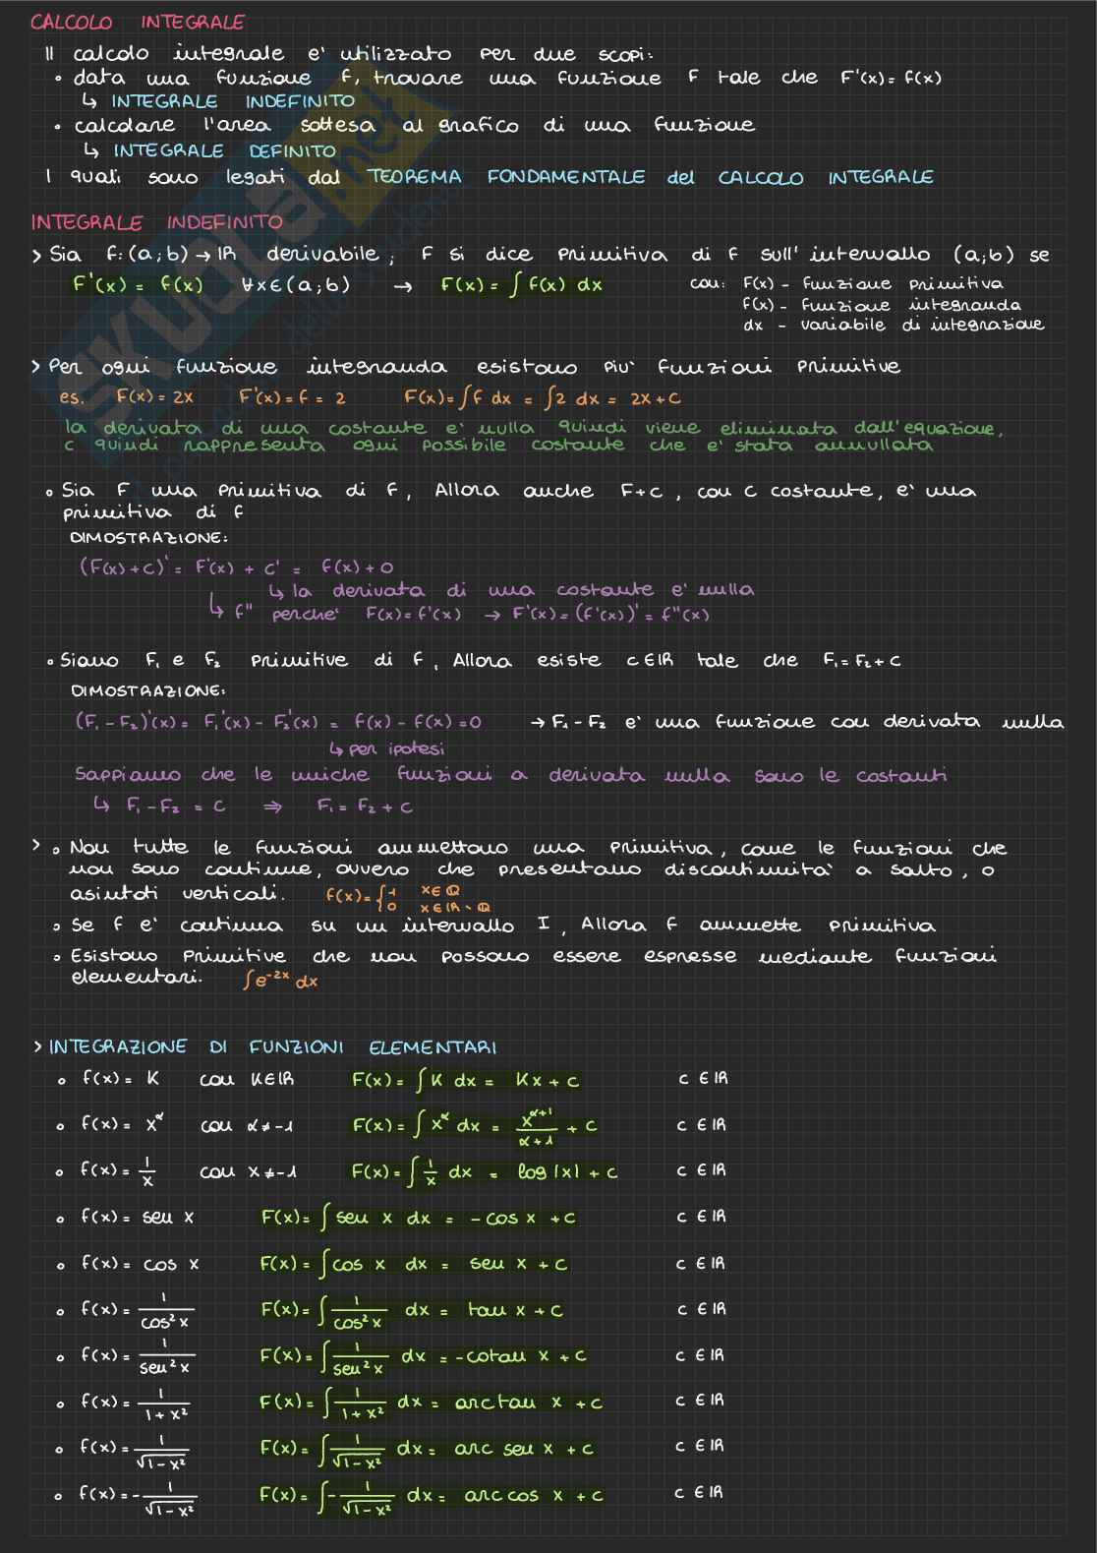Select the highlighted result "Kx + c"
The image size is (1097, 1553).
[x=547, y=1080]
